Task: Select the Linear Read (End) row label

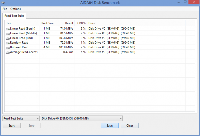Action: [21, 38]
